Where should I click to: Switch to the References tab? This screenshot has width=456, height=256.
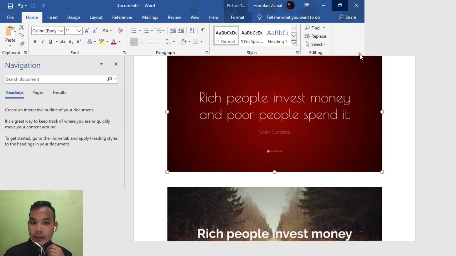pos(122,17)
